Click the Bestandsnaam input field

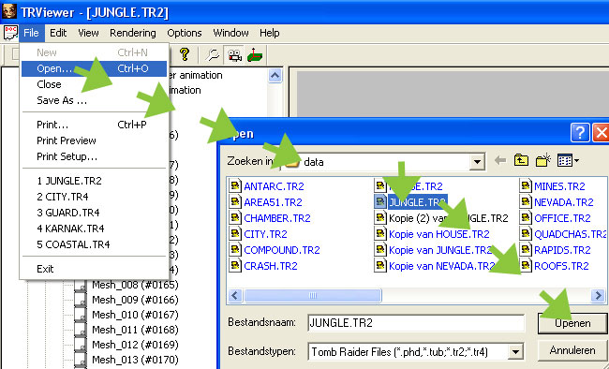tap(416, 323)
